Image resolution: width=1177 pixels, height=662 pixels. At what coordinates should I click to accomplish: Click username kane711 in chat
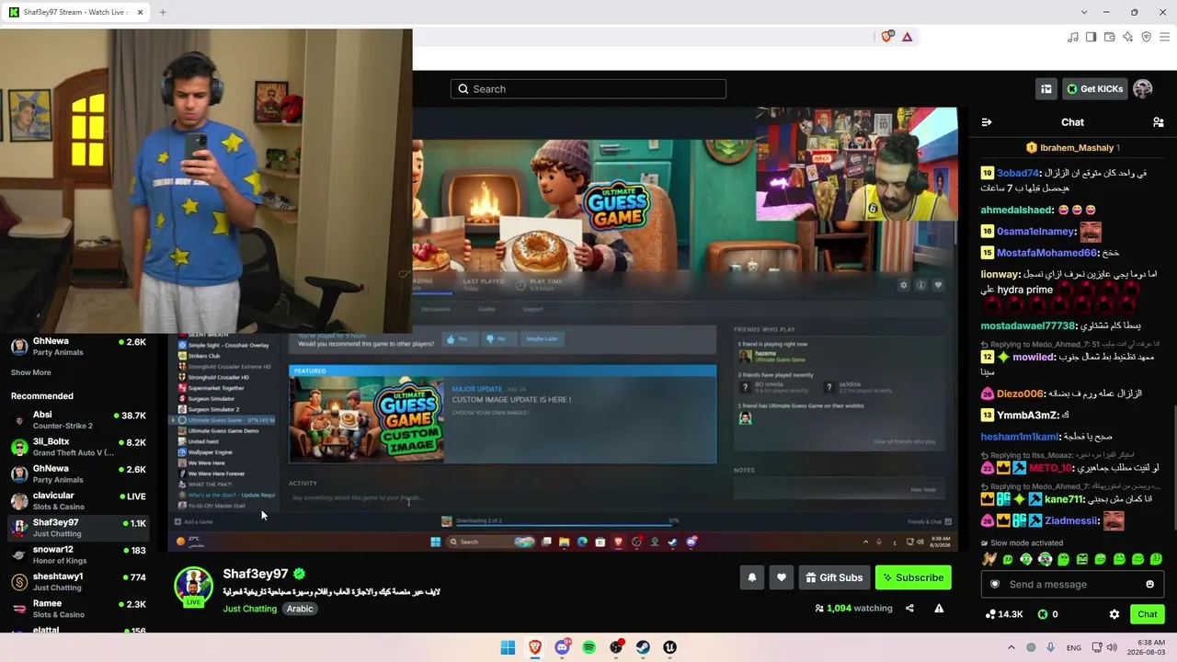[1064, 499]
